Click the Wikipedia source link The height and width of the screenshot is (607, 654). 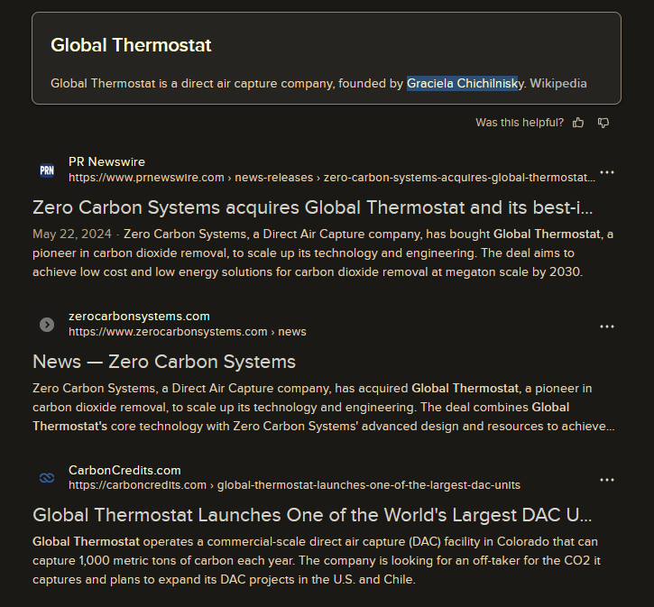[558, 83]
